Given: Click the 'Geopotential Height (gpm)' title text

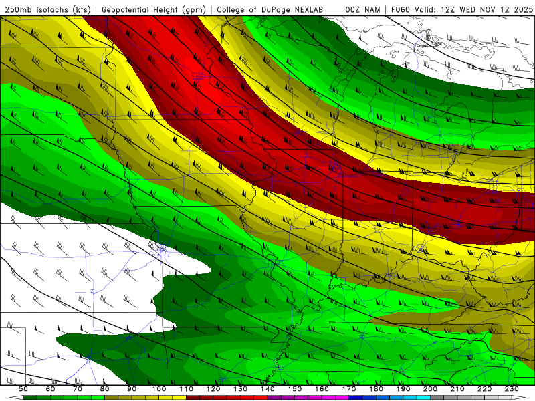Looking at the screenshot, I should pyautogui.click(x=154, y=9).
